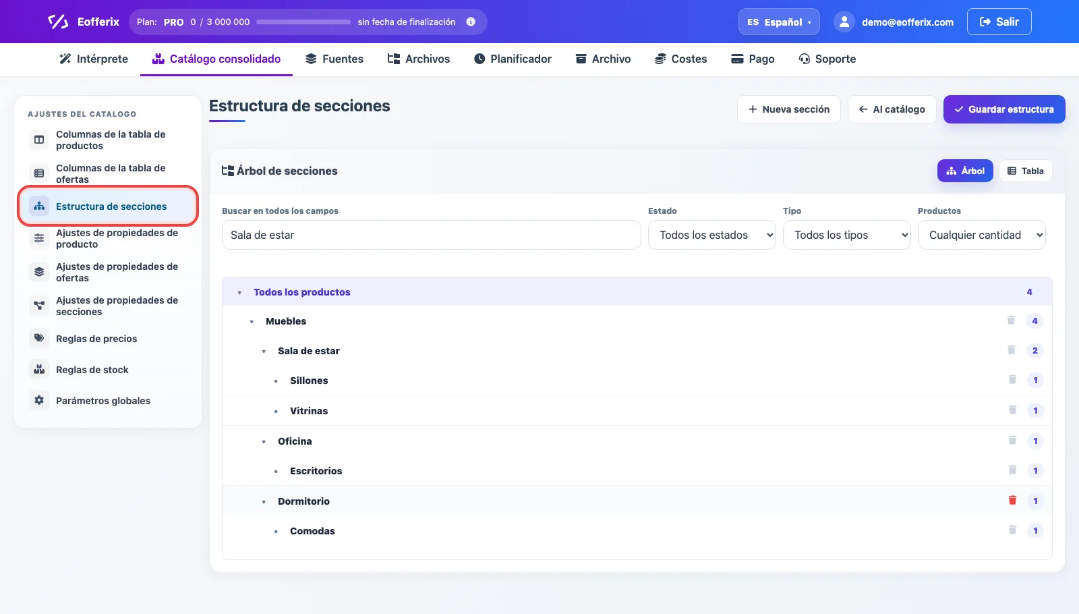Screen dimensions: 1079x614
Task: Click icon beside Columnas de la tabla de ofertas
Action: point(39,173)
